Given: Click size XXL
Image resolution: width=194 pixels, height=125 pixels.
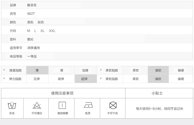Looking at the screenshot, I should coord(52,31).
